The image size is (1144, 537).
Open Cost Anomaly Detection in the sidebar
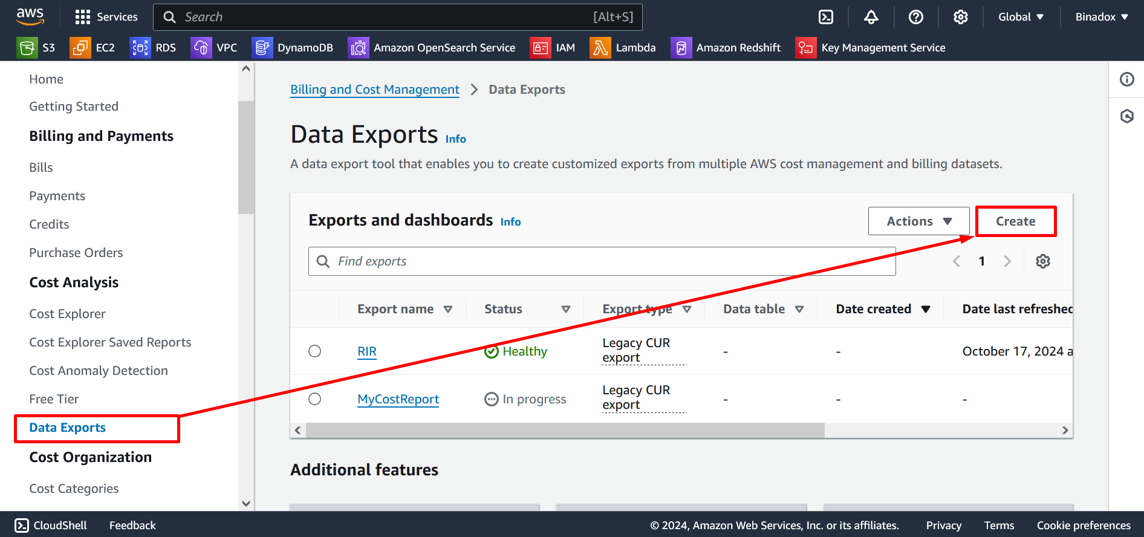pyautogui.click(x=99, y=371)
